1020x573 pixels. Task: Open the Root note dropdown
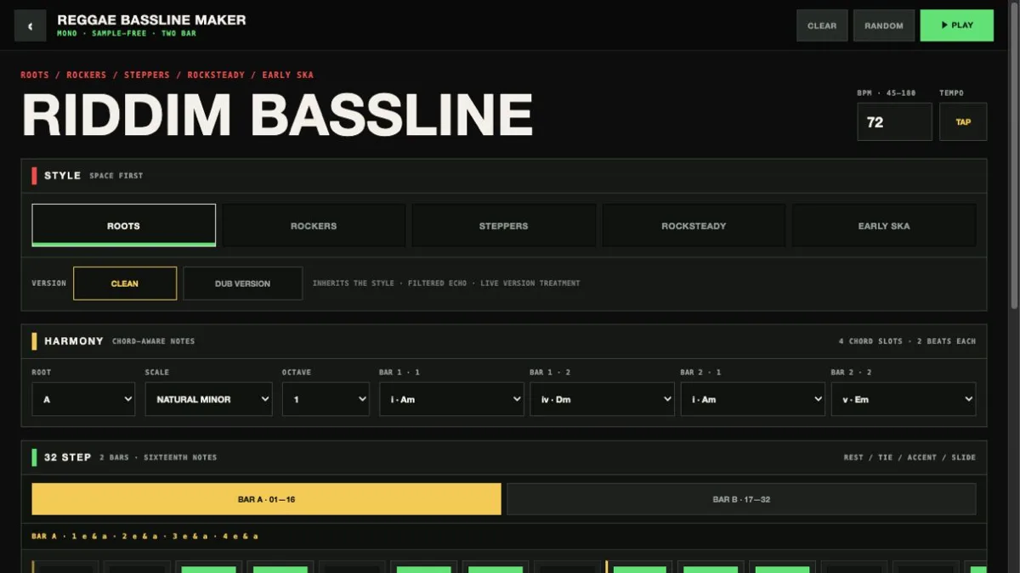pyautogui.click(x=83, y=399)
